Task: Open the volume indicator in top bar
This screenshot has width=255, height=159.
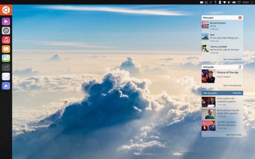Action: tap(229, 2)
